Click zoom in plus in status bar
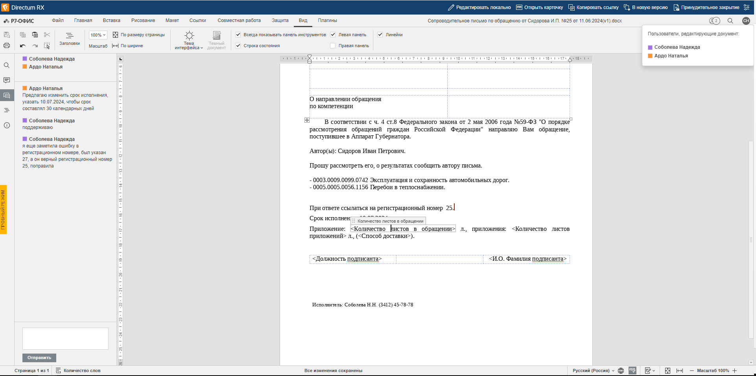Screen dimensions: 756x376 click(734, 370)
